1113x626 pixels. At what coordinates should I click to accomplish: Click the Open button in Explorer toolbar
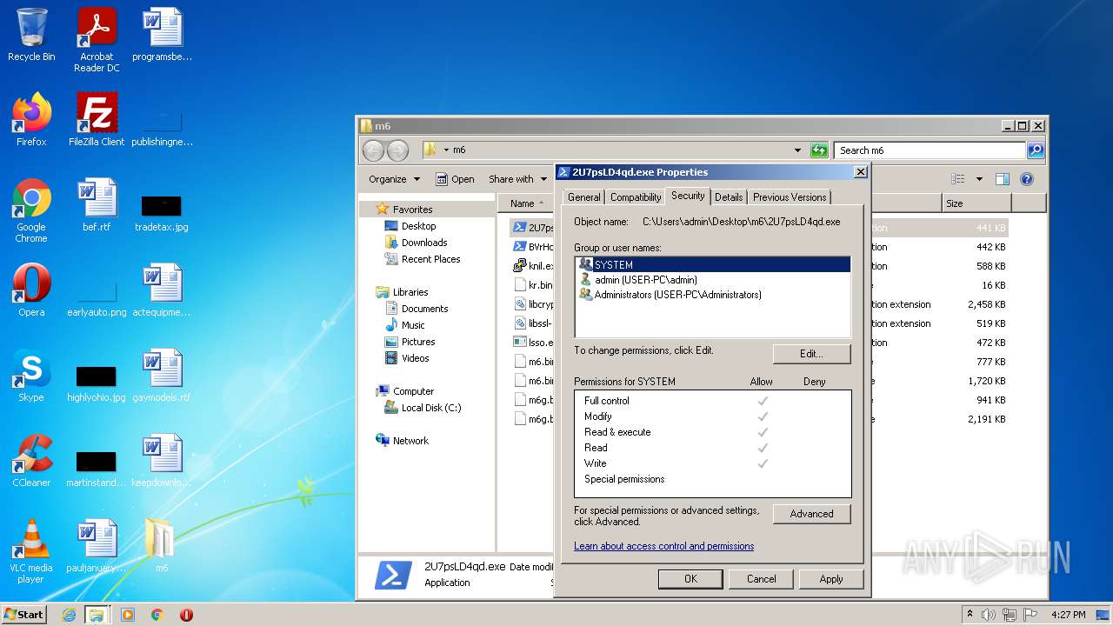[x=455, y=179]
